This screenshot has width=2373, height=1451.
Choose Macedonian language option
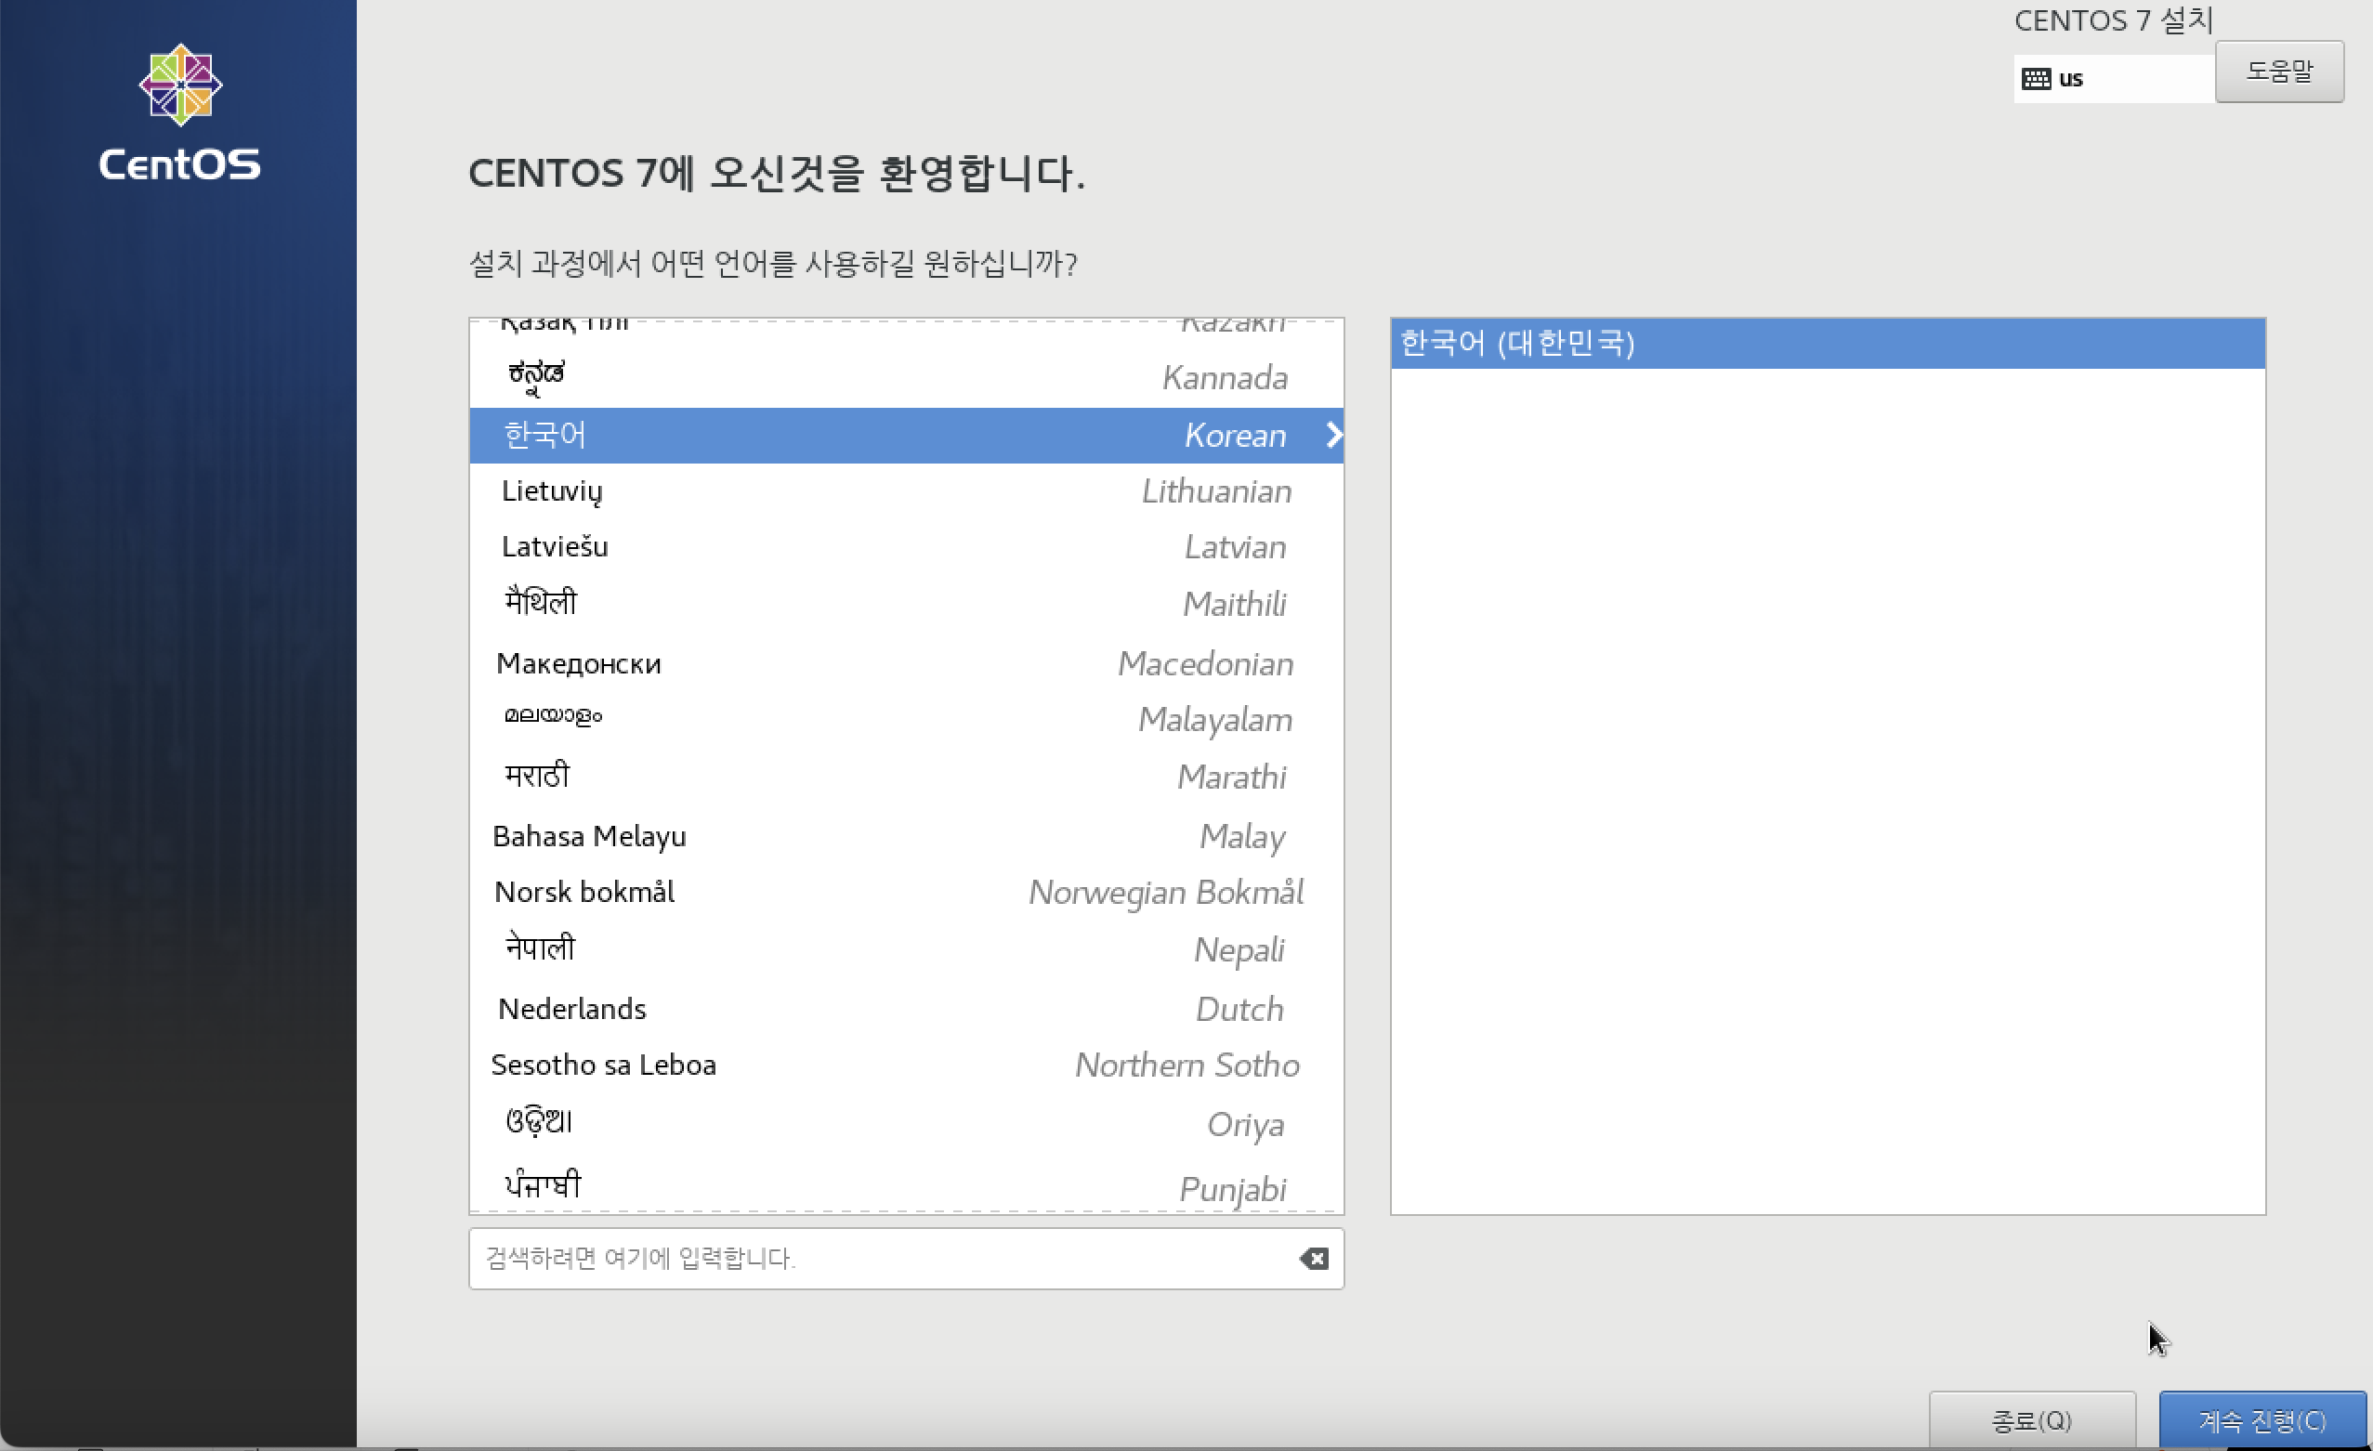(905, 663)
